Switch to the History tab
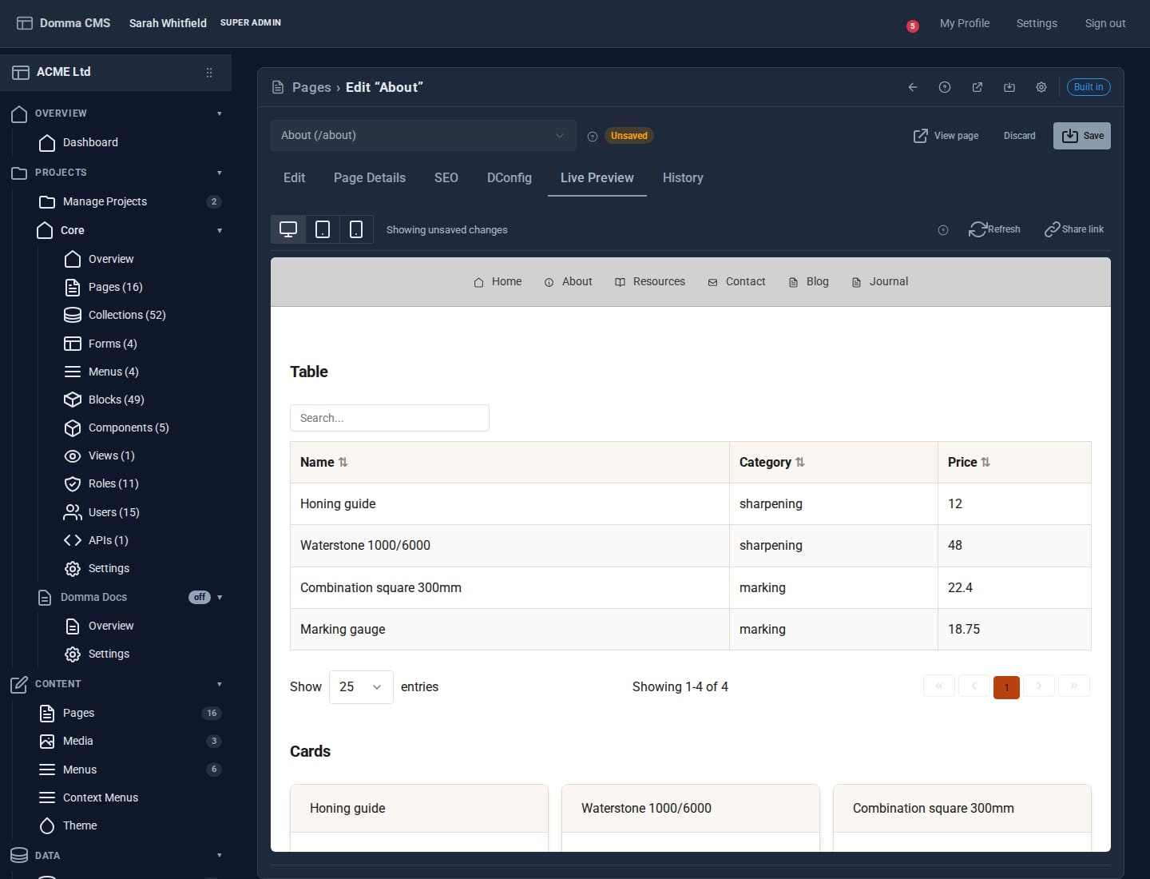The height and width of the screenshot is (879, 1150). click(x=683, y=178)
